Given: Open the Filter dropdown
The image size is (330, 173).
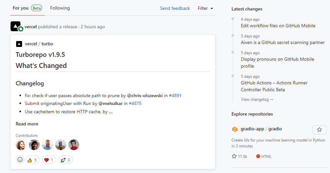Looking at the screenshot, I should point(206,9).
